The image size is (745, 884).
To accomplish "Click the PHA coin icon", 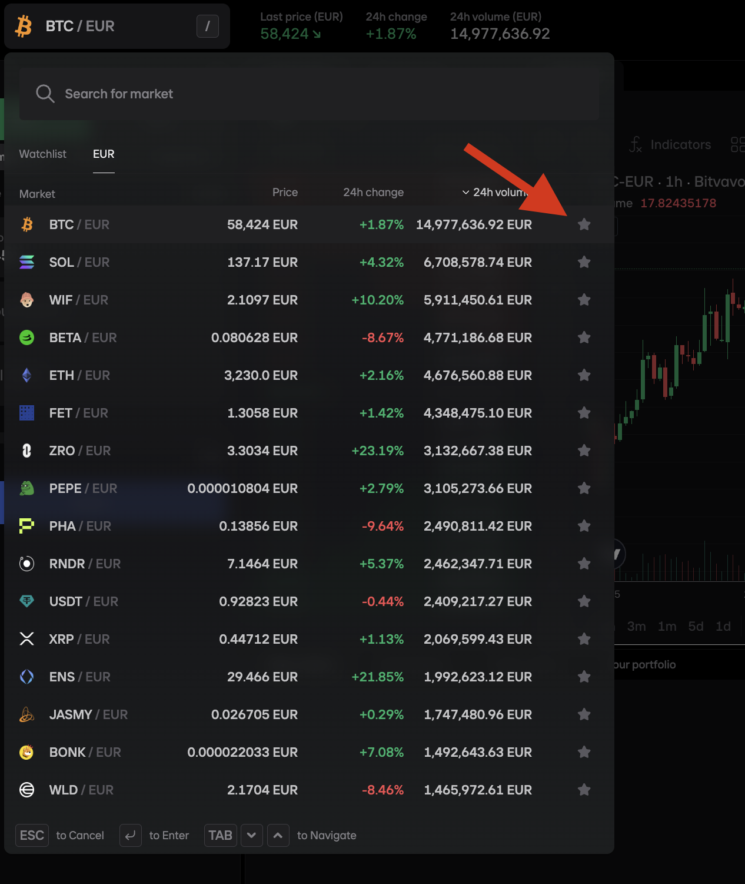I will click(27, 526).
